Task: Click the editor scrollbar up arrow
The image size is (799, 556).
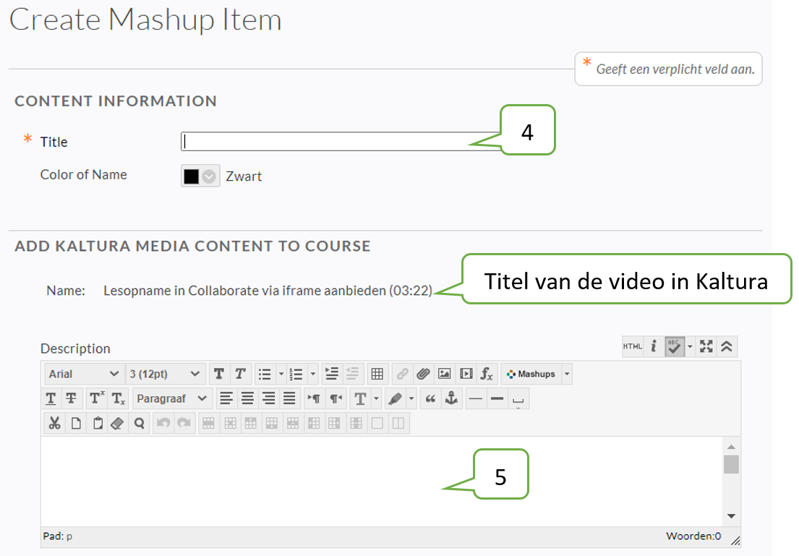Action: point(731,446)
